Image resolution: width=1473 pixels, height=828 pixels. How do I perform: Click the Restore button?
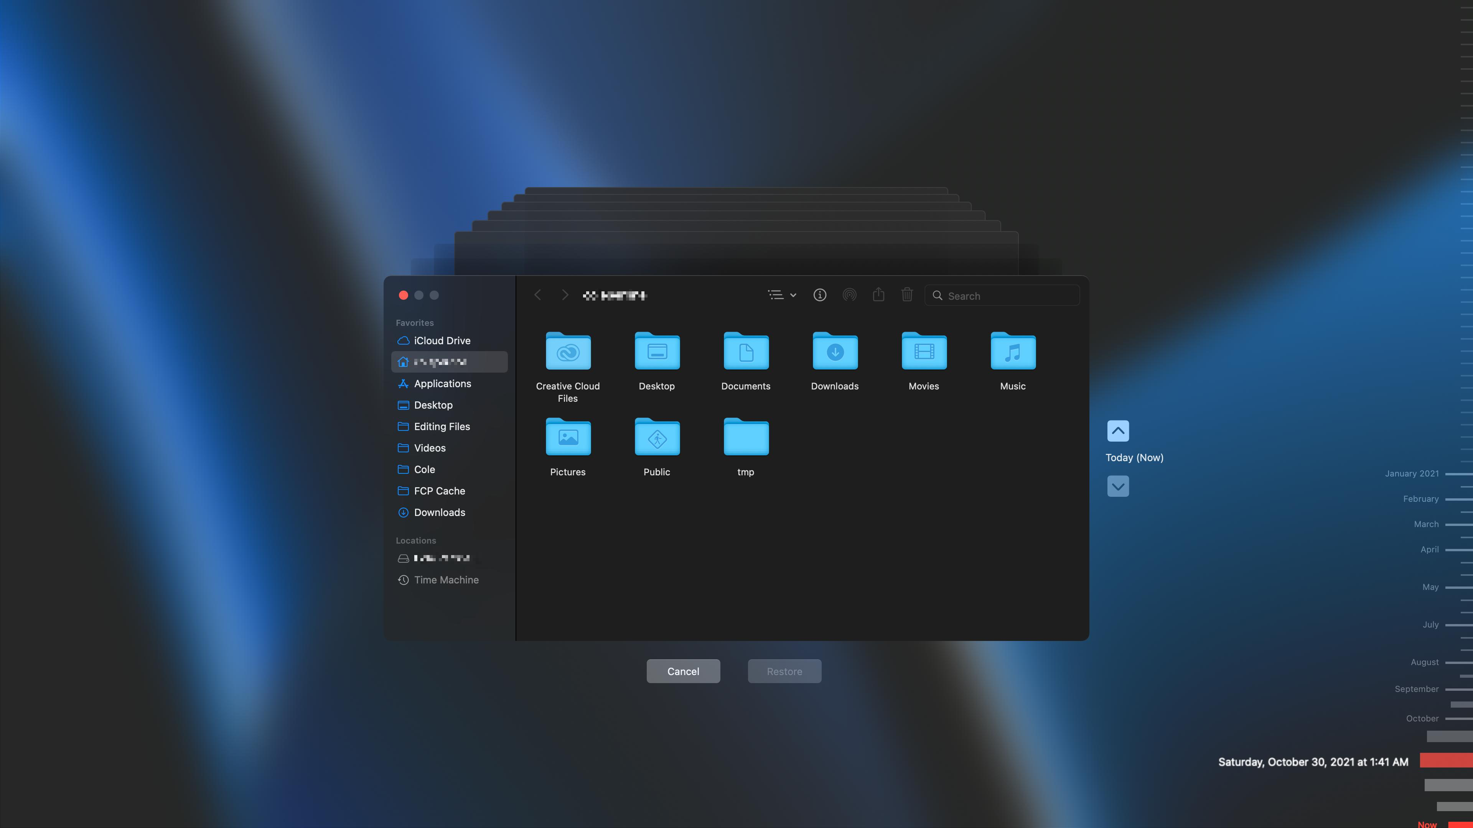(x=784, y=670)
